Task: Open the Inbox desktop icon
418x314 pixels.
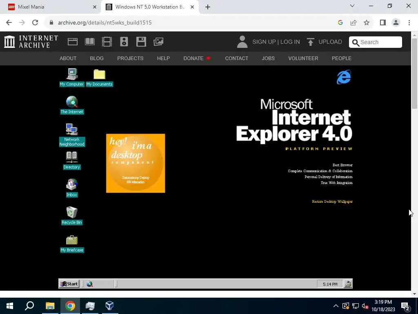Action: (72, 188)
